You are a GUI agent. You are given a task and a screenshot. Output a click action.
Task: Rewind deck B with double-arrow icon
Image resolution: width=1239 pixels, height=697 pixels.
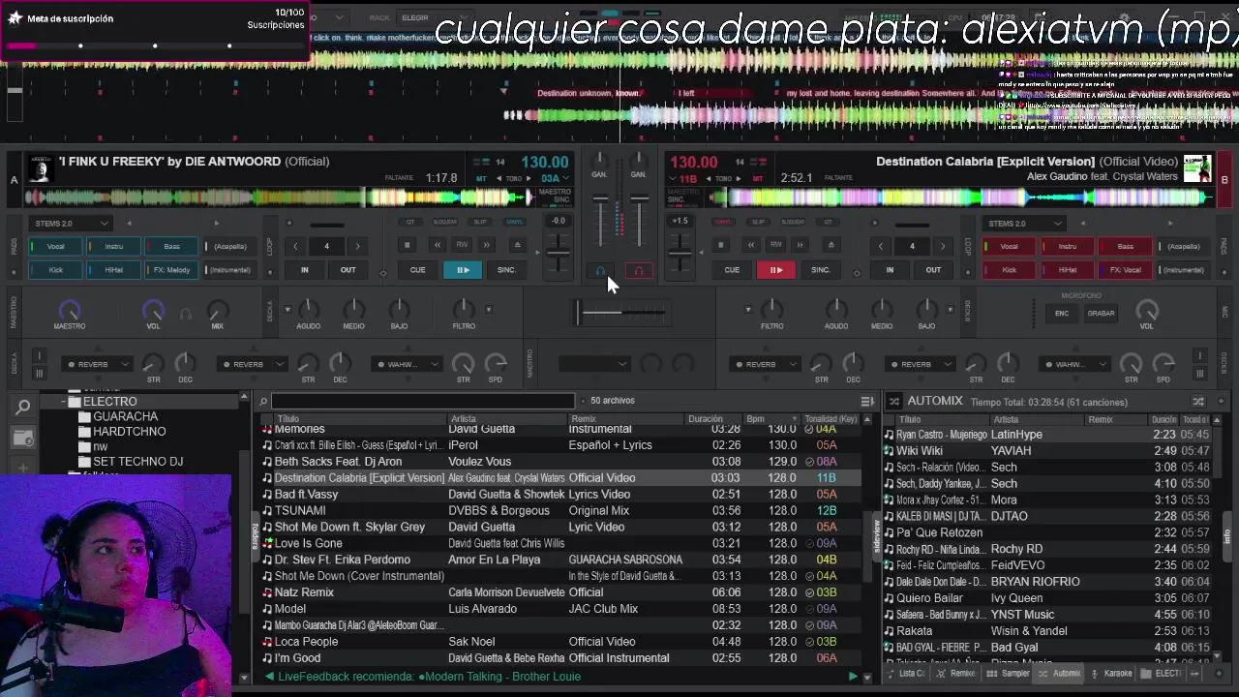(749, 246)
